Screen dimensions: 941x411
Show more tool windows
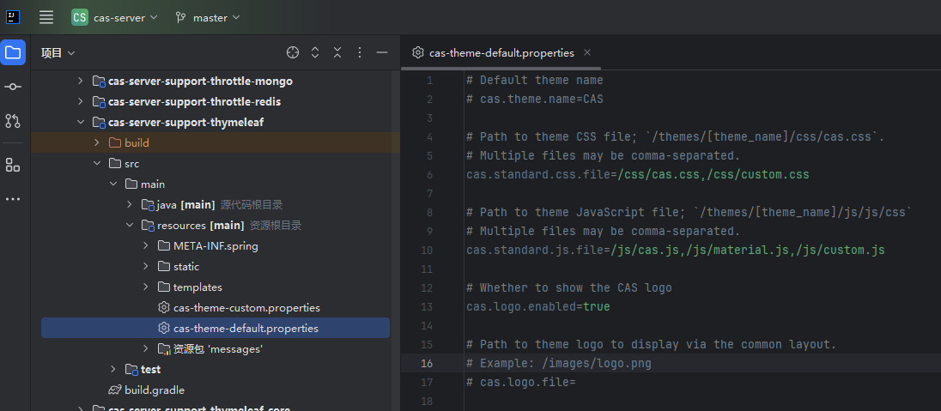[x=13, y=199]
